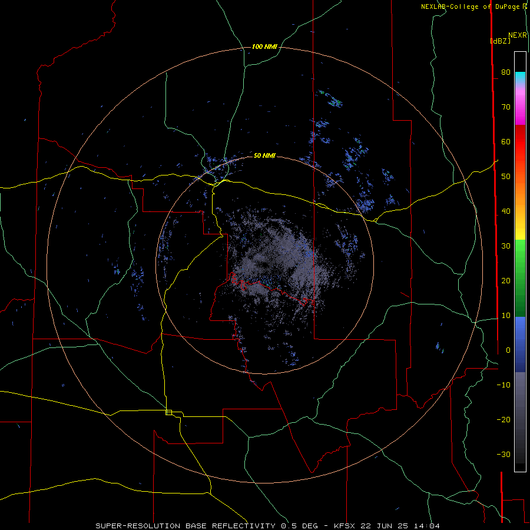Click the small yellow square highway junction marker
Screen dimensions: 530x530
pyautogui.click(x=168, y=412)
